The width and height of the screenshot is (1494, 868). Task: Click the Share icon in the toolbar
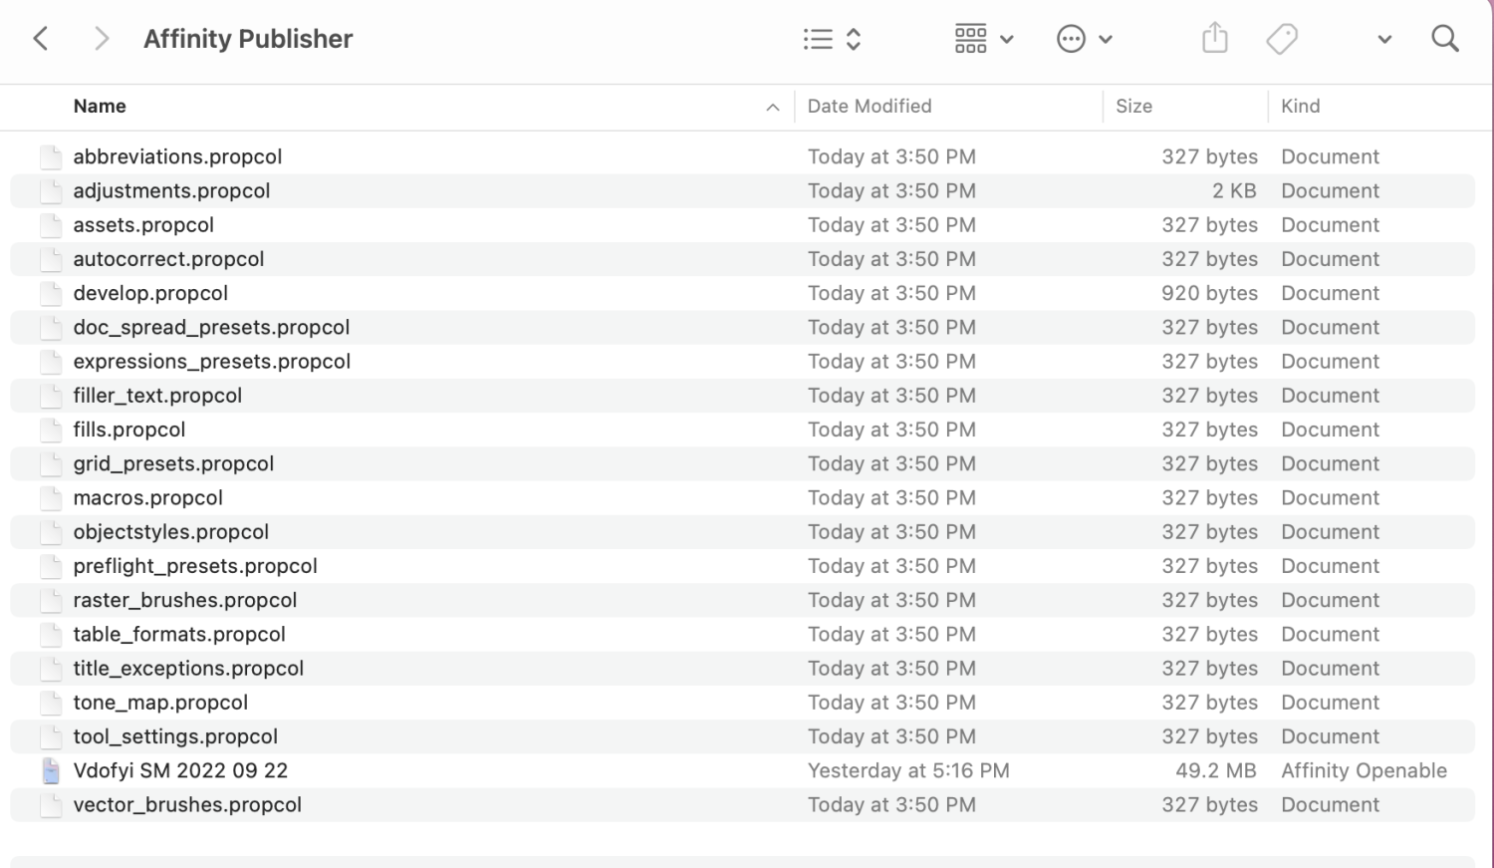pos(1214,37)
